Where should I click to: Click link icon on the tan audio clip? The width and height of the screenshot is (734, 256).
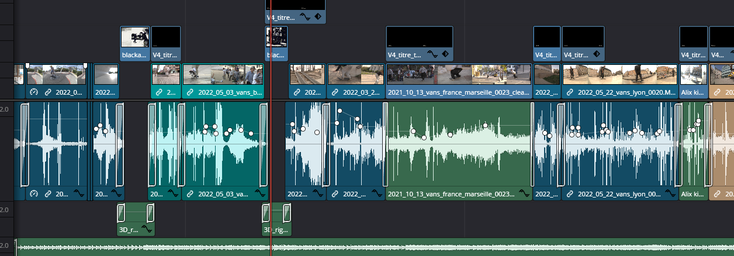pyautogui.click(x=717, y=193)
